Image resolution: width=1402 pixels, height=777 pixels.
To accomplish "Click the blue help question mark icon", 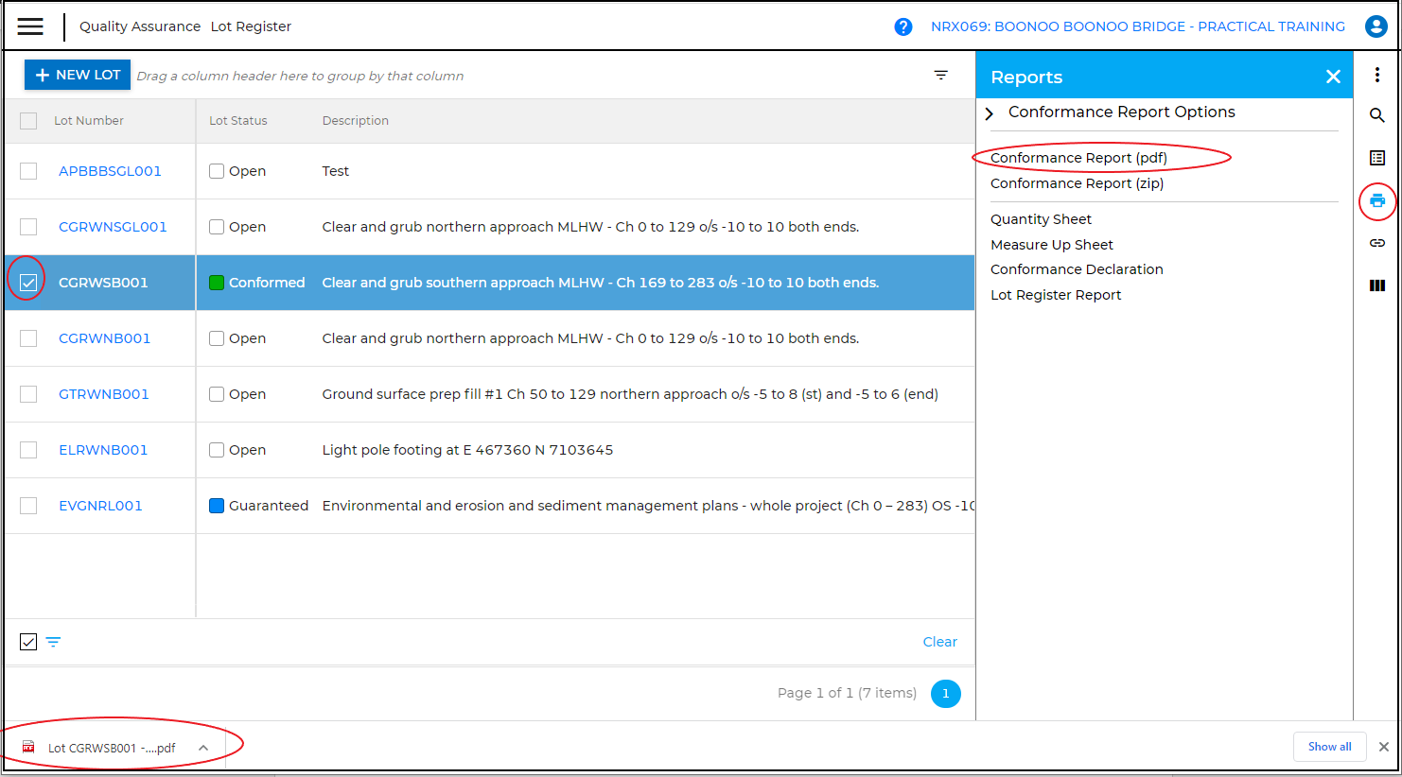I will coord(903,26).
